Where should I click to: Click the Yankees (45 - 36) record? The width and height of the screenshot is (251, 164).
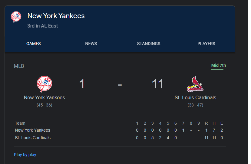coord(44,105)
